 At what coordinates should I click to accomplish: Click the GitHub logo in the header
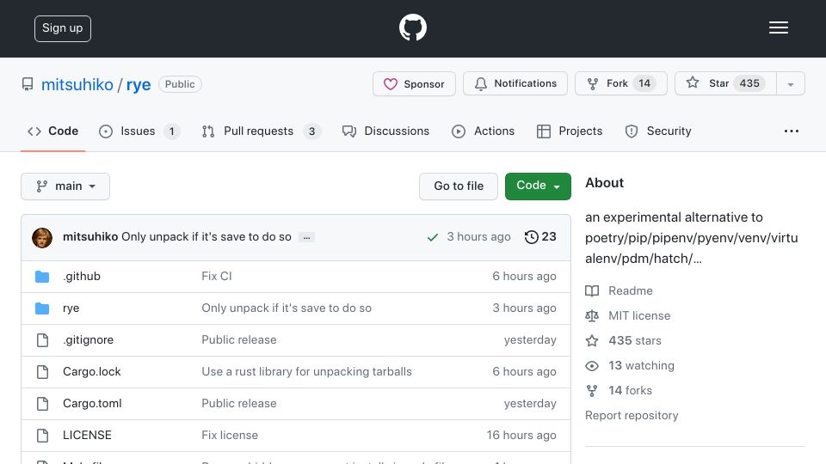pos(412,27)
